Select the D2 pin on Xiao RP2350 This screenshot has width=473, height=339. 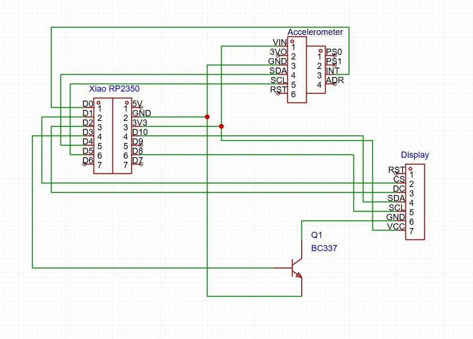88,123
